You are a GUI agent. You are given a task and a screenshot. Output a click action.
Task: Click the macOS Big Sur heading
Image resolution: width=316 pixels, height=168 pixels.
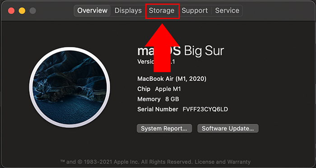[x=181, y=51]
